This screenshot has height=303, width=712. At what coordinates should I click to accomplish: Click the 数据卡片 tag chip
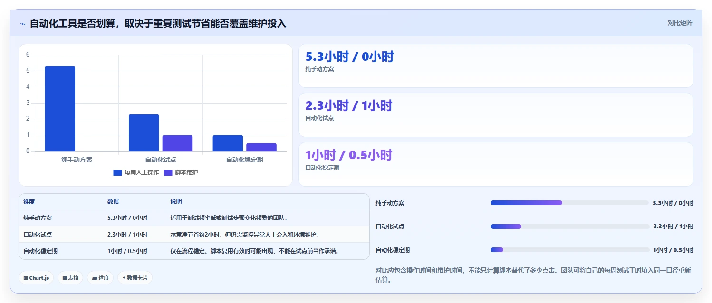click(135, 278)
